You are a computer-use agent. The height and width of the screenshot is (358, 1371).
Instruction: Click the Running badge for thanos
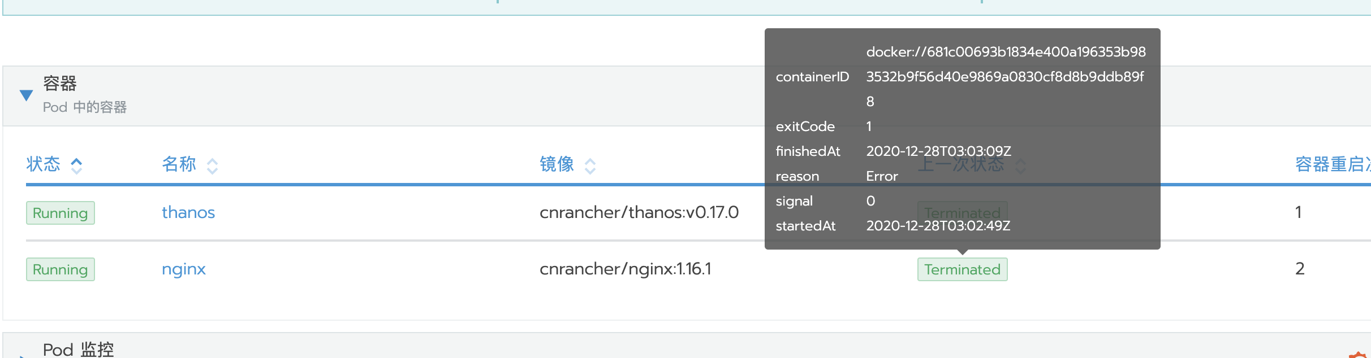click(61, 213)
